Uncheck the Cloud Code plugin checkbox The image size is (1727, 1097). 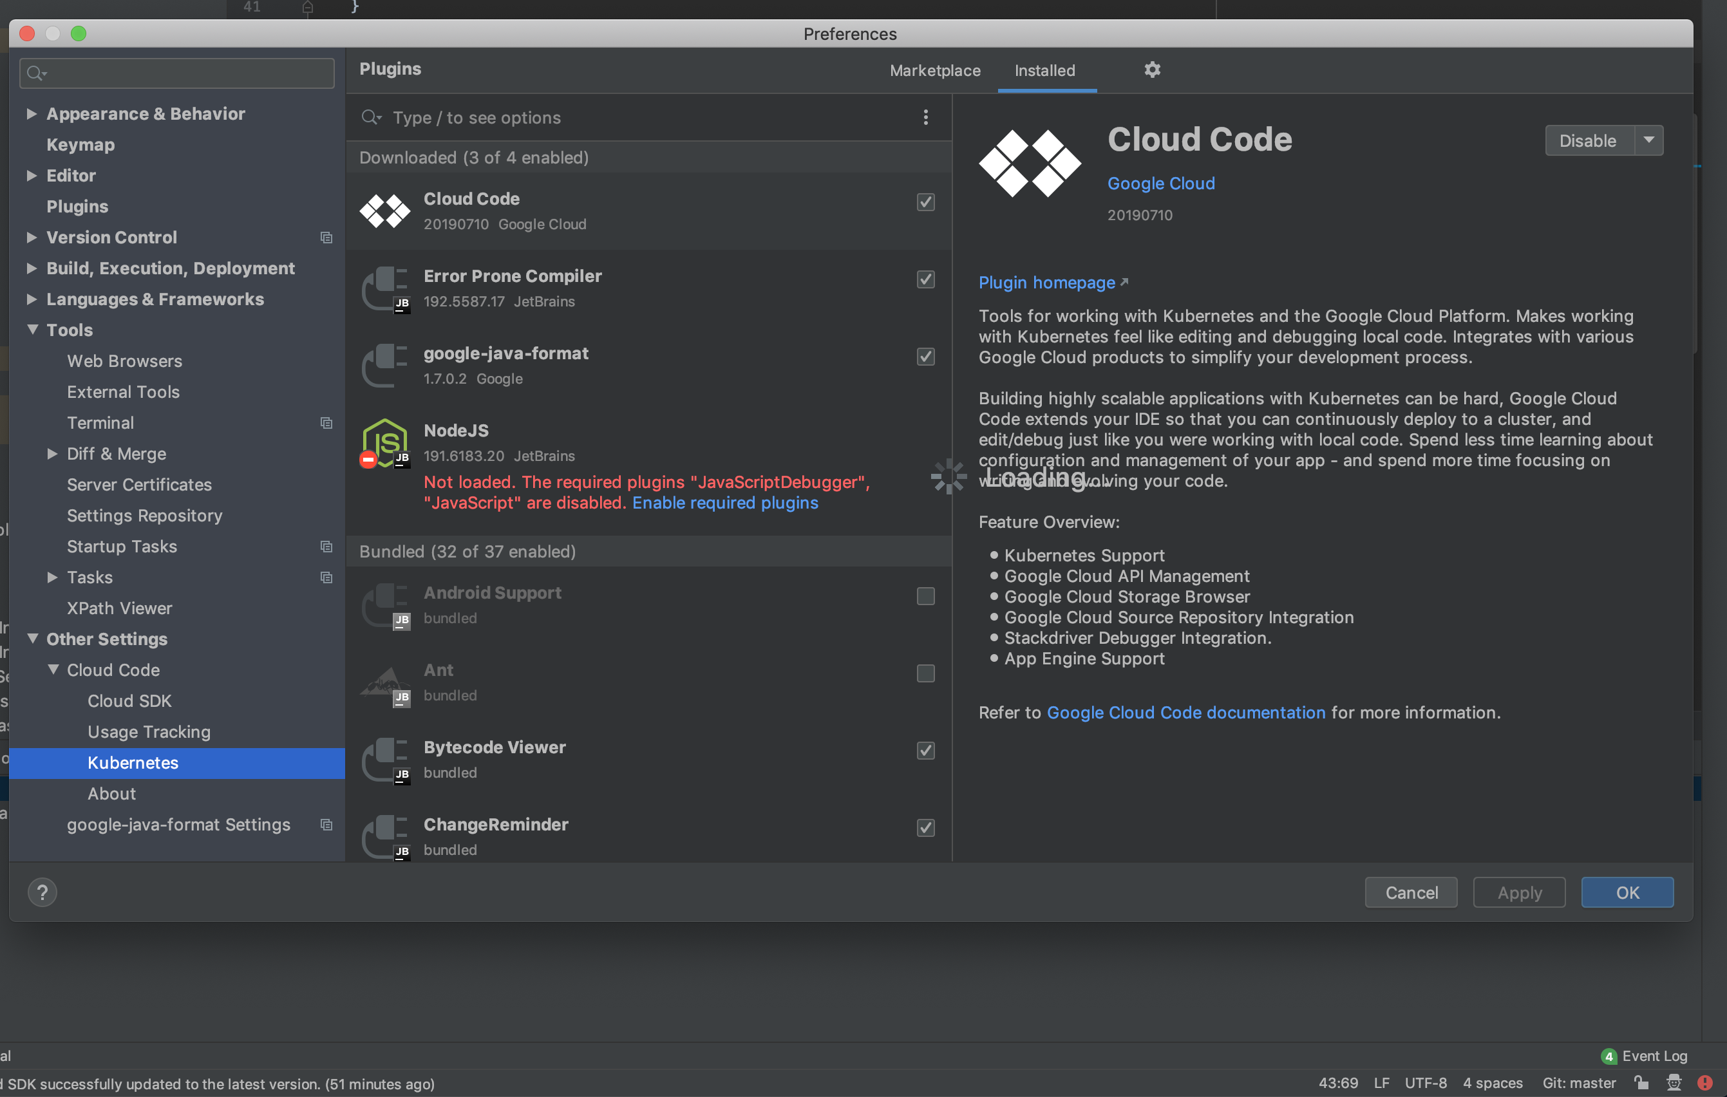pos(925,202)
